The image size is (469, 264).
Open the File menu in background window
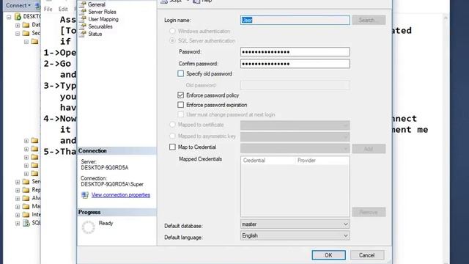(x=48, y=10)
